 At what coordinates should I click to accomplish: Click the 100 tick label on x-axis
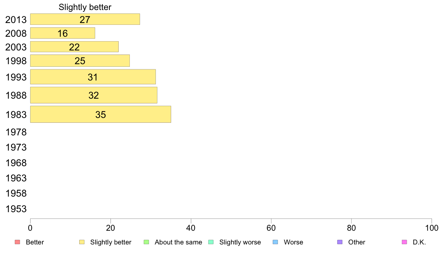pos(431,228)
